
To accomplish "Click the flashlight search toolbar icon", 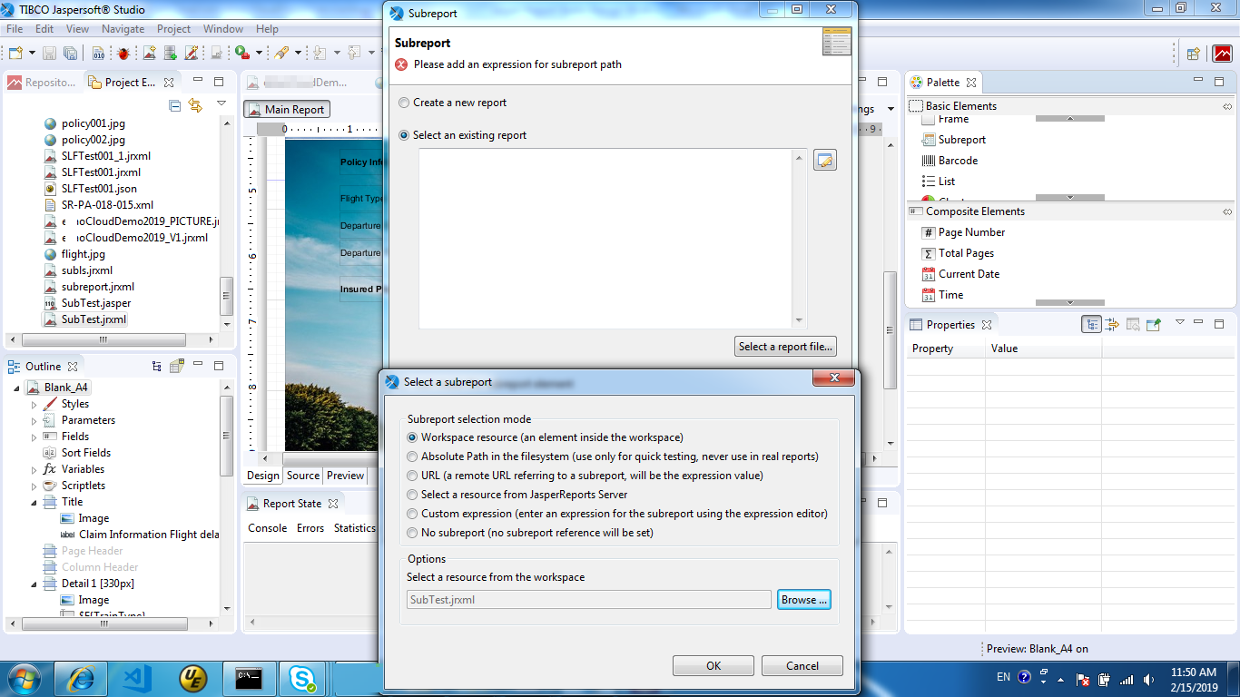I will point(281,53).
